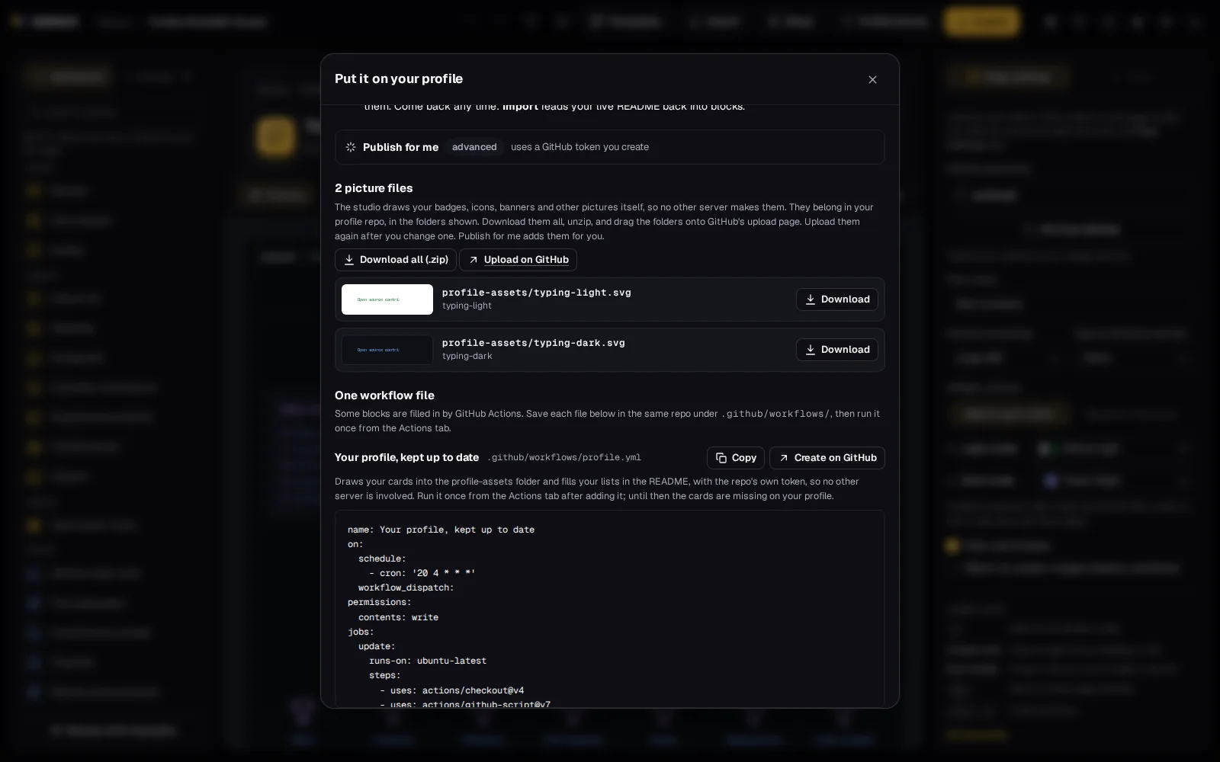
Task: Click the 'permissions:' code line
Action: pos(380,602)
